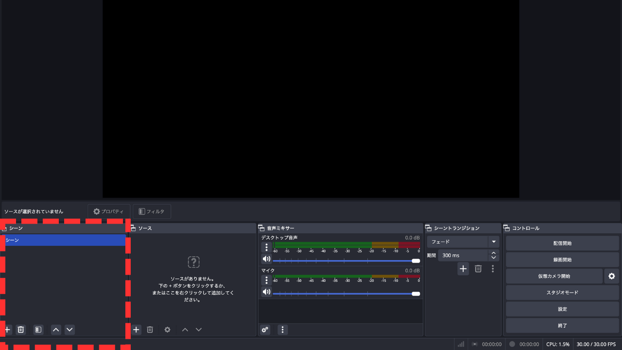Click streaming status icon in status bar
The image size is (622, 350).
(475, 344)
